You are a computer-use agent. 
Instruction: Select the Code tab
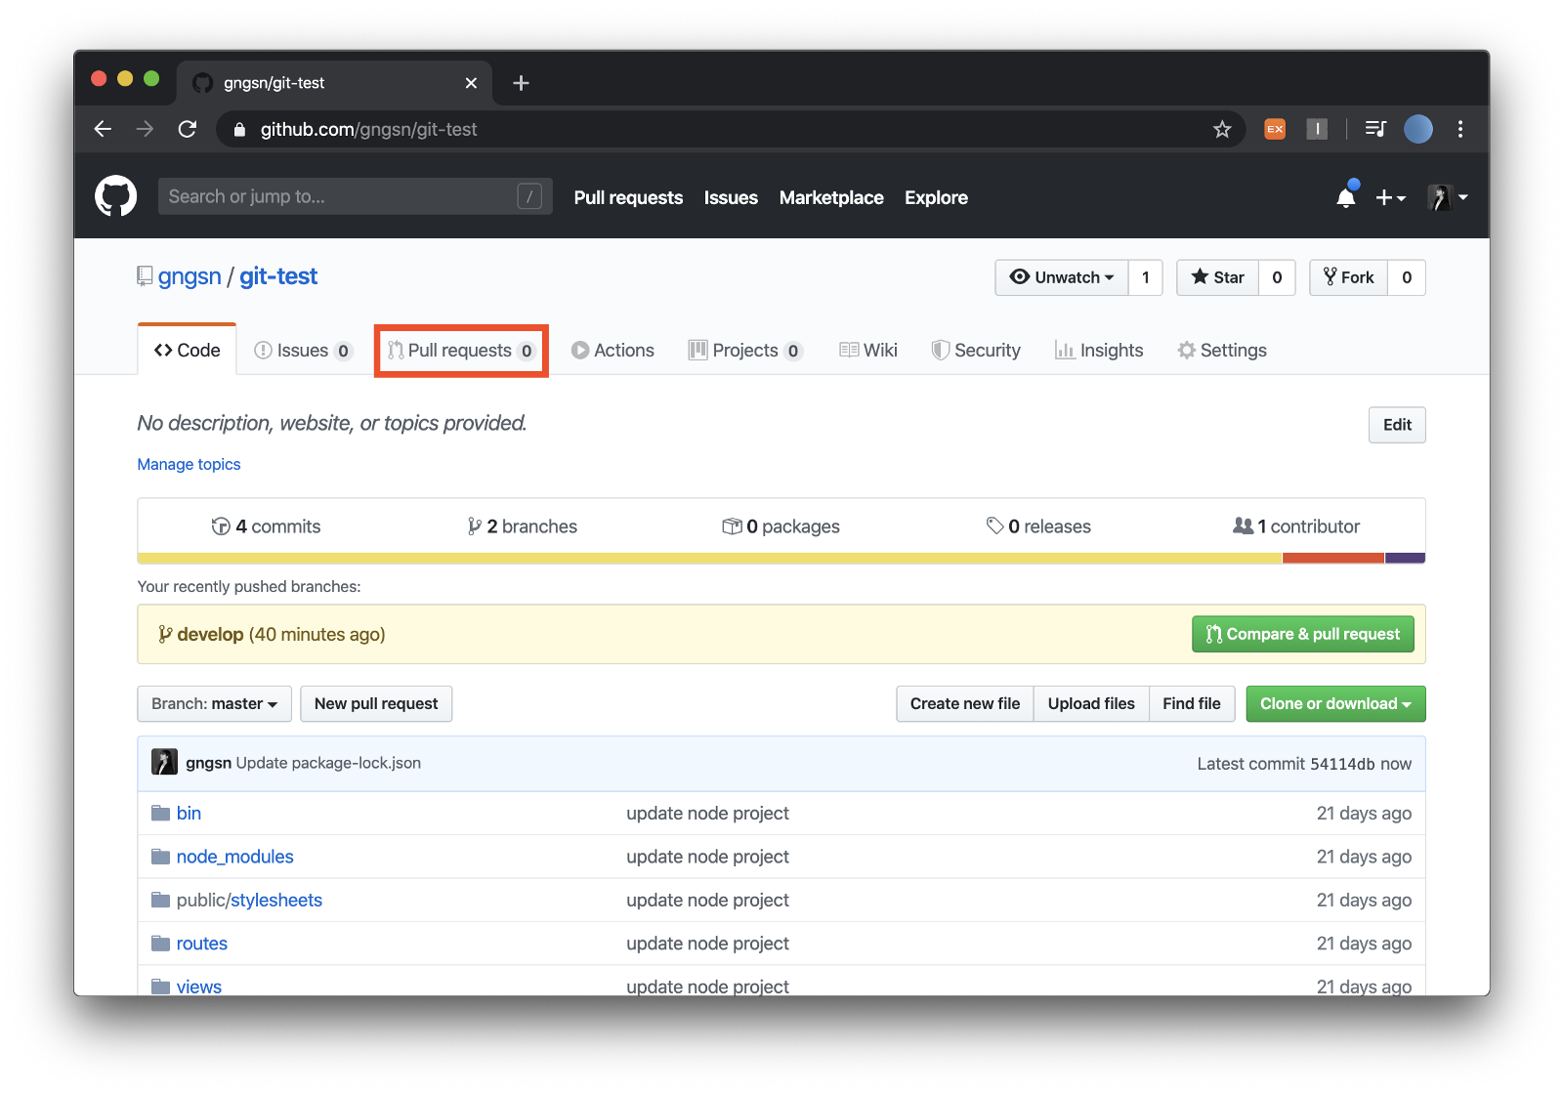pyautogui.click(x=187, y=350)
